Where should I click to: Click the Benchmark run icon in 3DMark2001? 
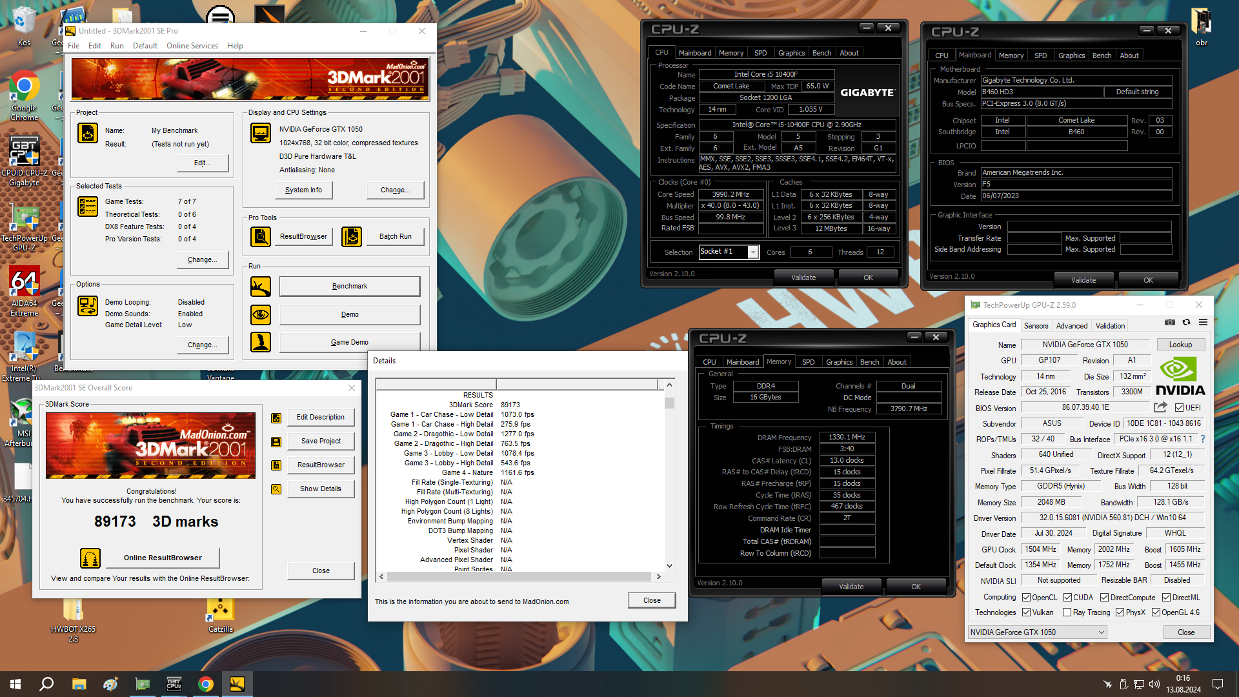(x=261, y=287)
